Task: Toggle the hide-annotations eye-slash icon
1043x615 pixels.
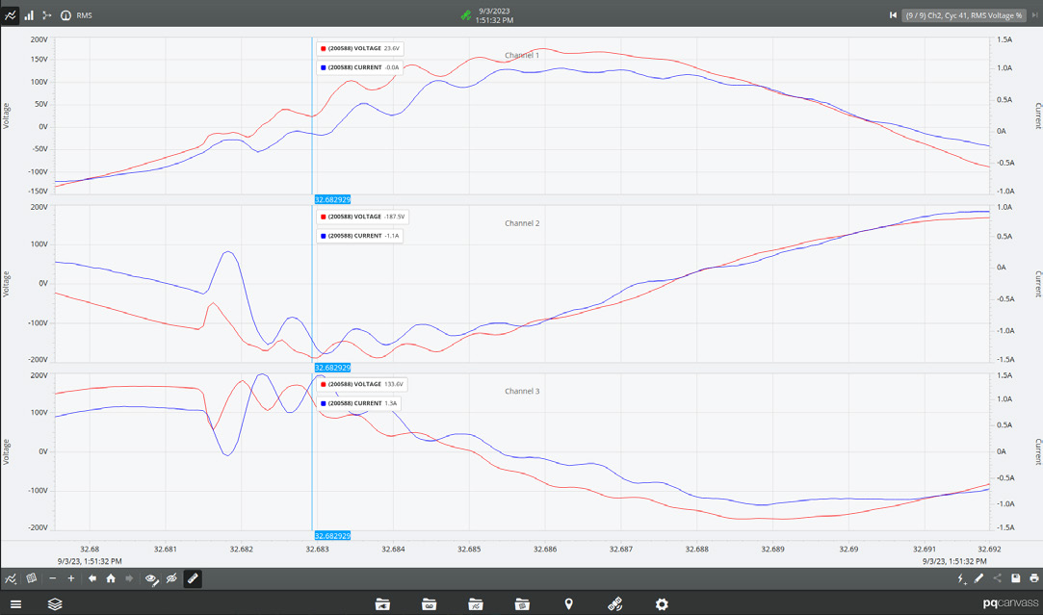Action: 171,578
